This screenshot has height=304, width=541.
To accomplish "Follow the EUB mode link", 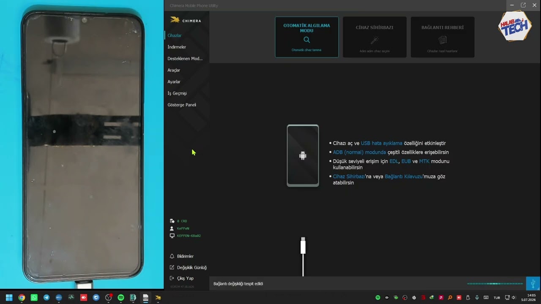I will click(x=406, y=161).
